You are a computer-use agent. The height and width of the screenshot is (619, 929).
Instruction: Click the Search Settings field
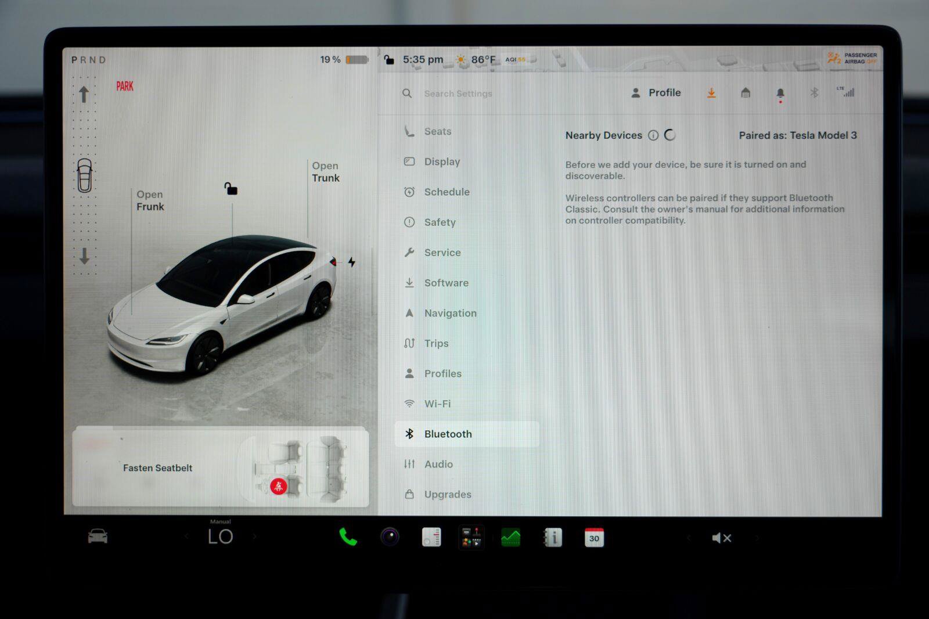(x=458, y=93)
